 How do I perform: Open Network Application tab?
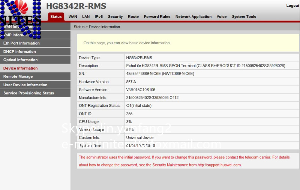pos(193,16)
